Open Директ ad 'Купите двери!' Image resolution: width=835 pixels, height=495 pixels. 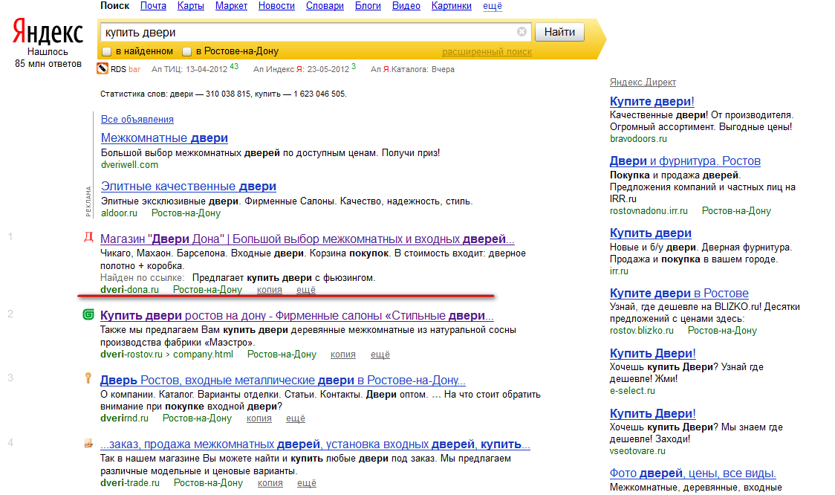coord(652,101)
